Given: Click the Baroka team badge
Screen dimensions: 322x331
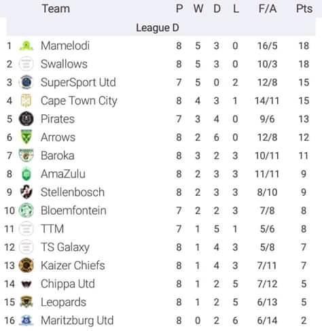Looking at the screenshot, I should click(26, 156).
